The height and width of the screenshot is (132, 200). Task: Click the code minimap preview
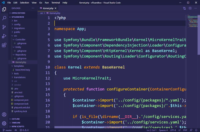pyautogui.click(x=192, y=21)
